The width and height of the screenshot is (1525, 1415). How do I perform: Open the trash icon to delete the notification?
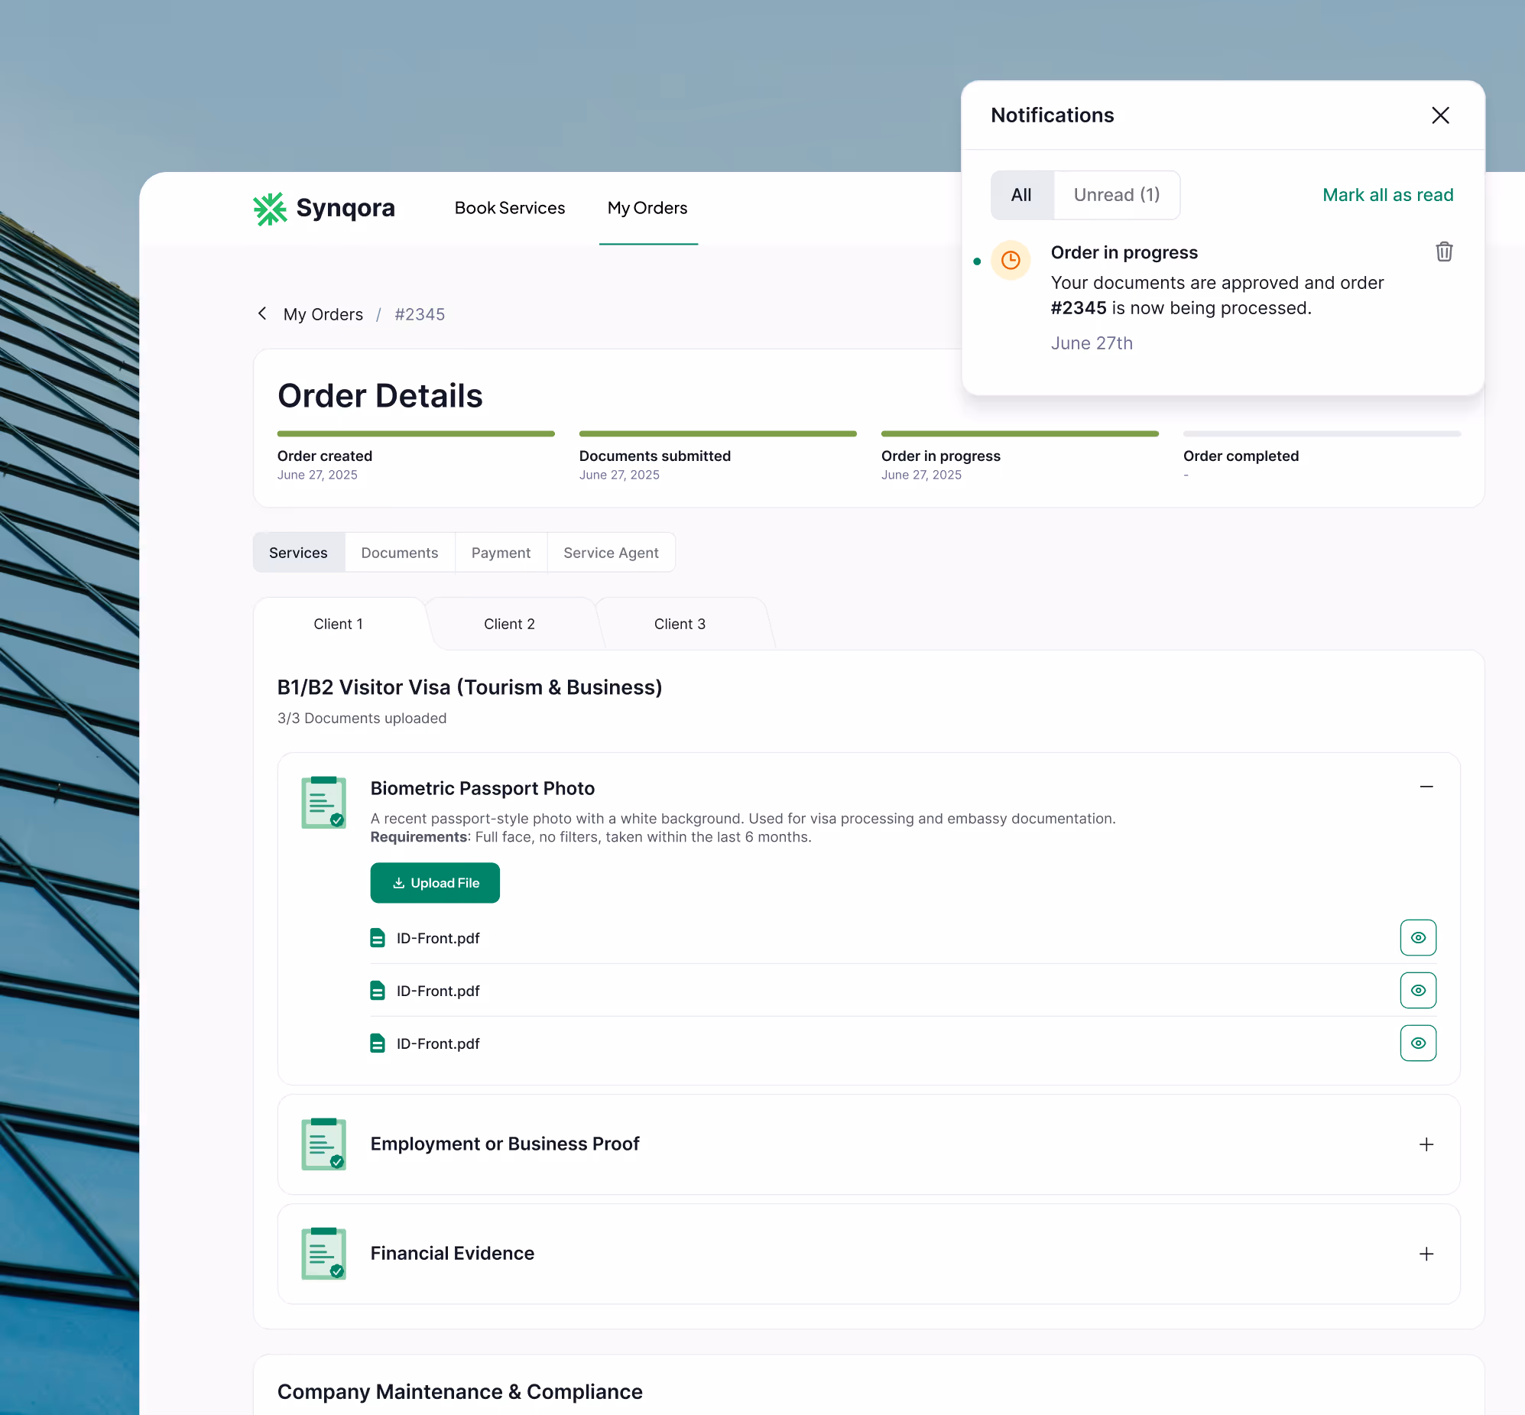(x=1443, y=252)
